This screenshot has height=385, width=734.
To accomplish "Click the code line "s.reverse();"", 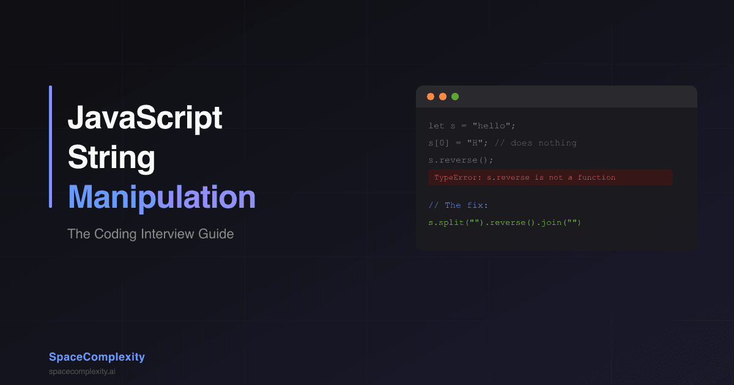I will (x=461, y=160).
